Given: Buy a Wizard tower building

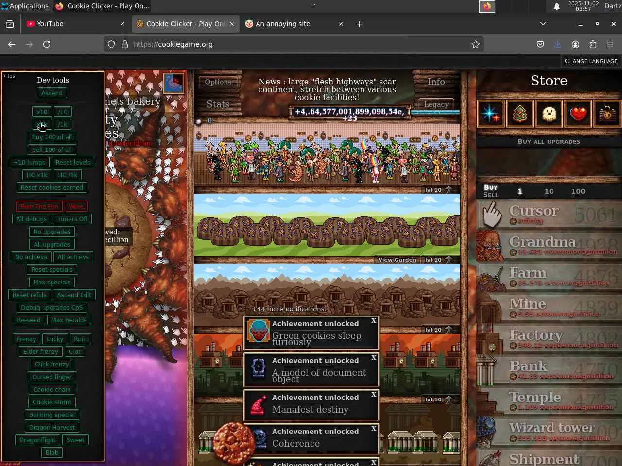Looking at the screenshot, I should 549,432.
